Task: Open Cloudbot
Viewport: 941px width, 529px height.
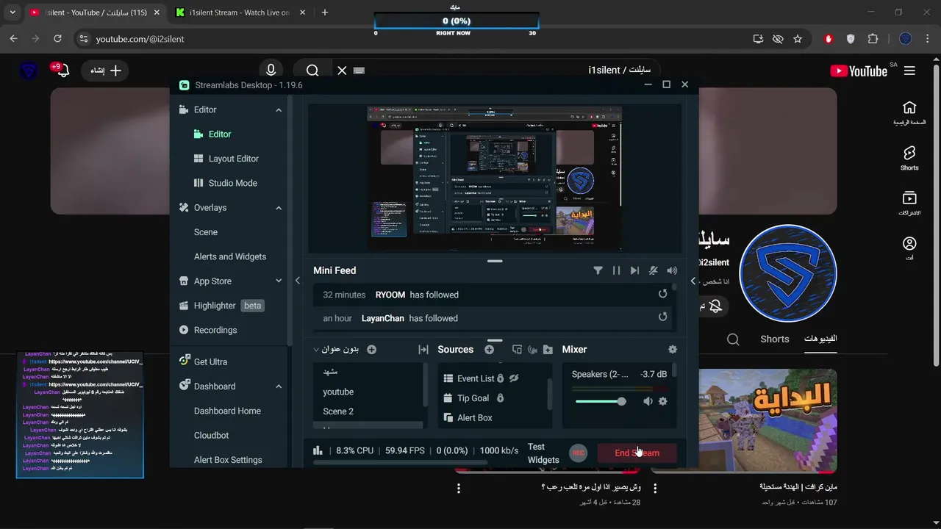Action: coord(211,435)
